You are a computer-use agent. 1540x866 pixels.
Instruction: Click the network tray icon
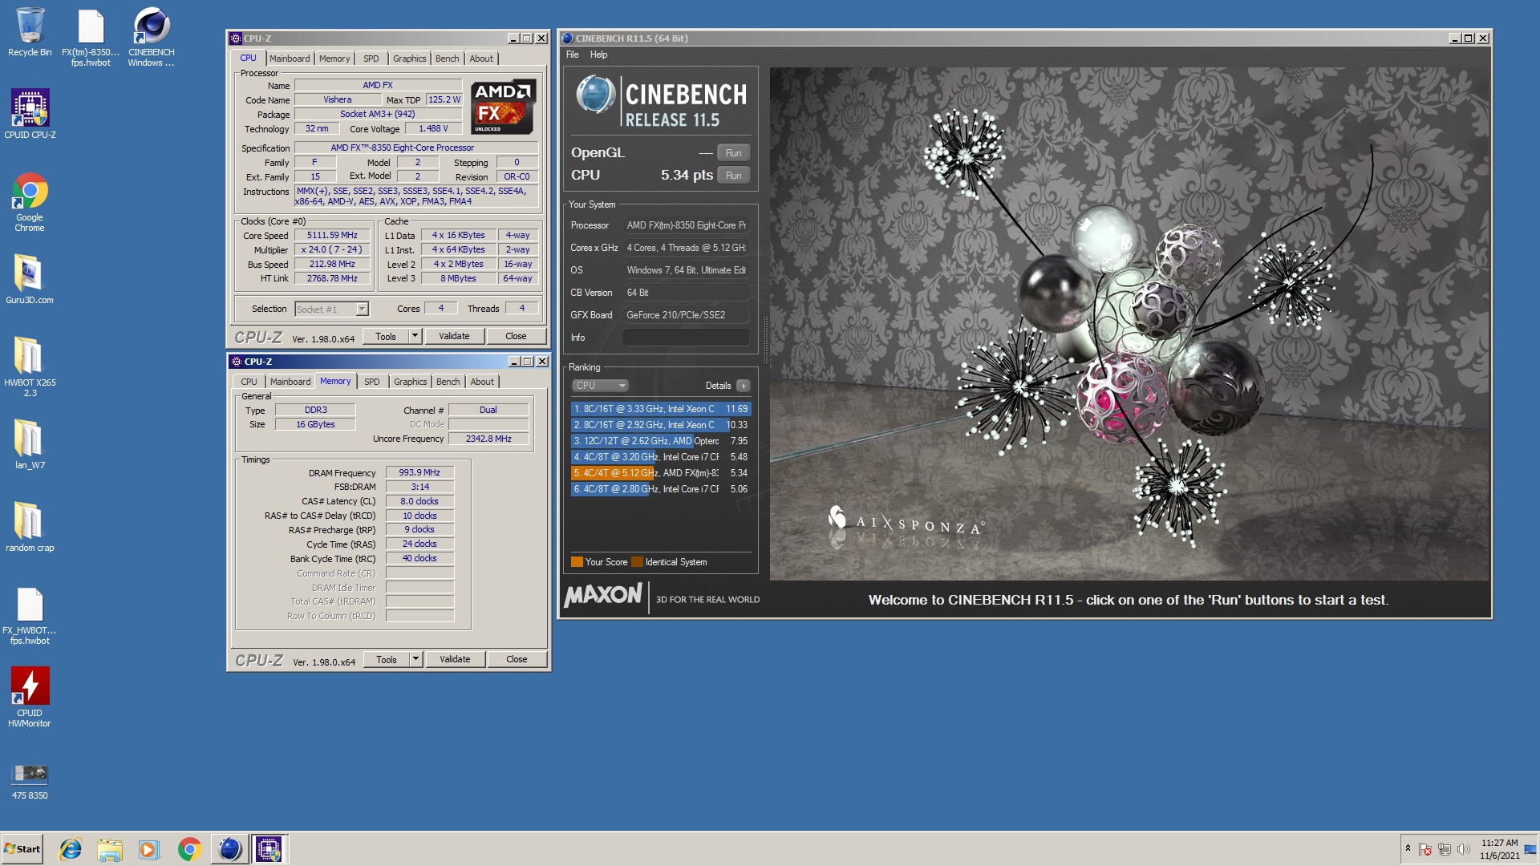tap(1445, 849)
